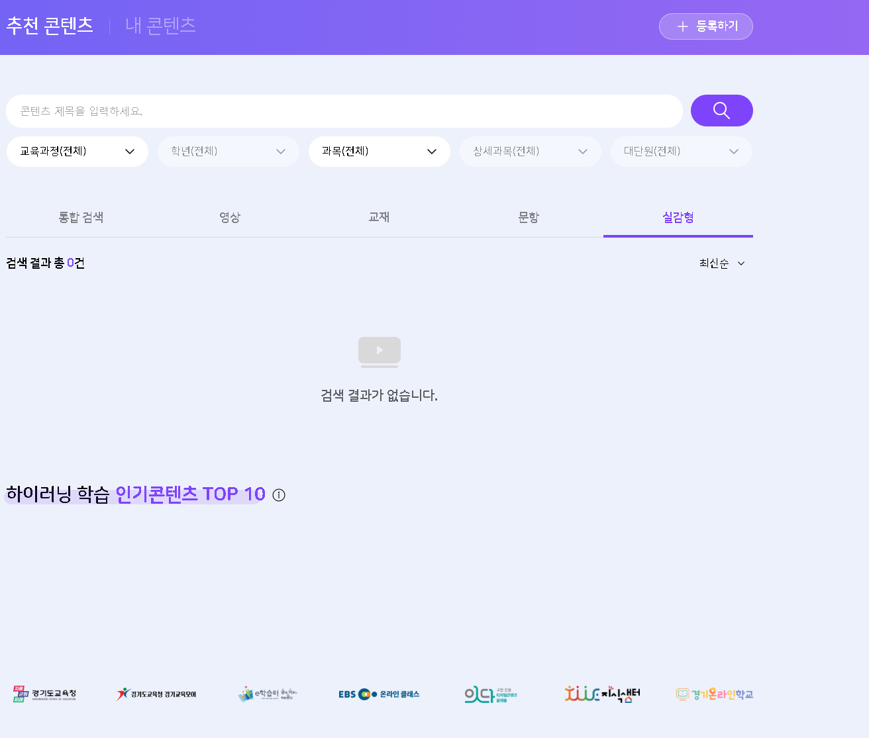Expand the 과목(전체) dropdown

tap(380, 152)
